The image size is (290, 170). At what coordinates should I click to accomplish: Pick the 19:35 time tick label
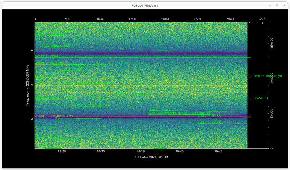(x=141, y=152)
